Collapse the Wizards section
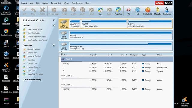The width and height of the screenshot is (192, 108). [x=54, y=25]
